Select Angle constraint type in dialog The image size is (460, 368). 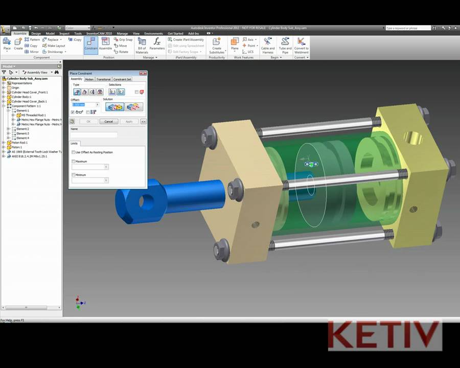84,92
